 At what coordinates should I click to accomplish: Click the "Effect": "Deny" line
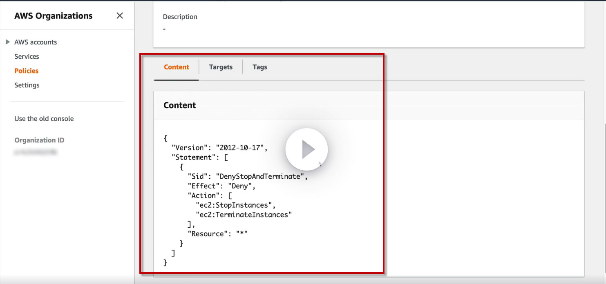[x=221, y=186]
